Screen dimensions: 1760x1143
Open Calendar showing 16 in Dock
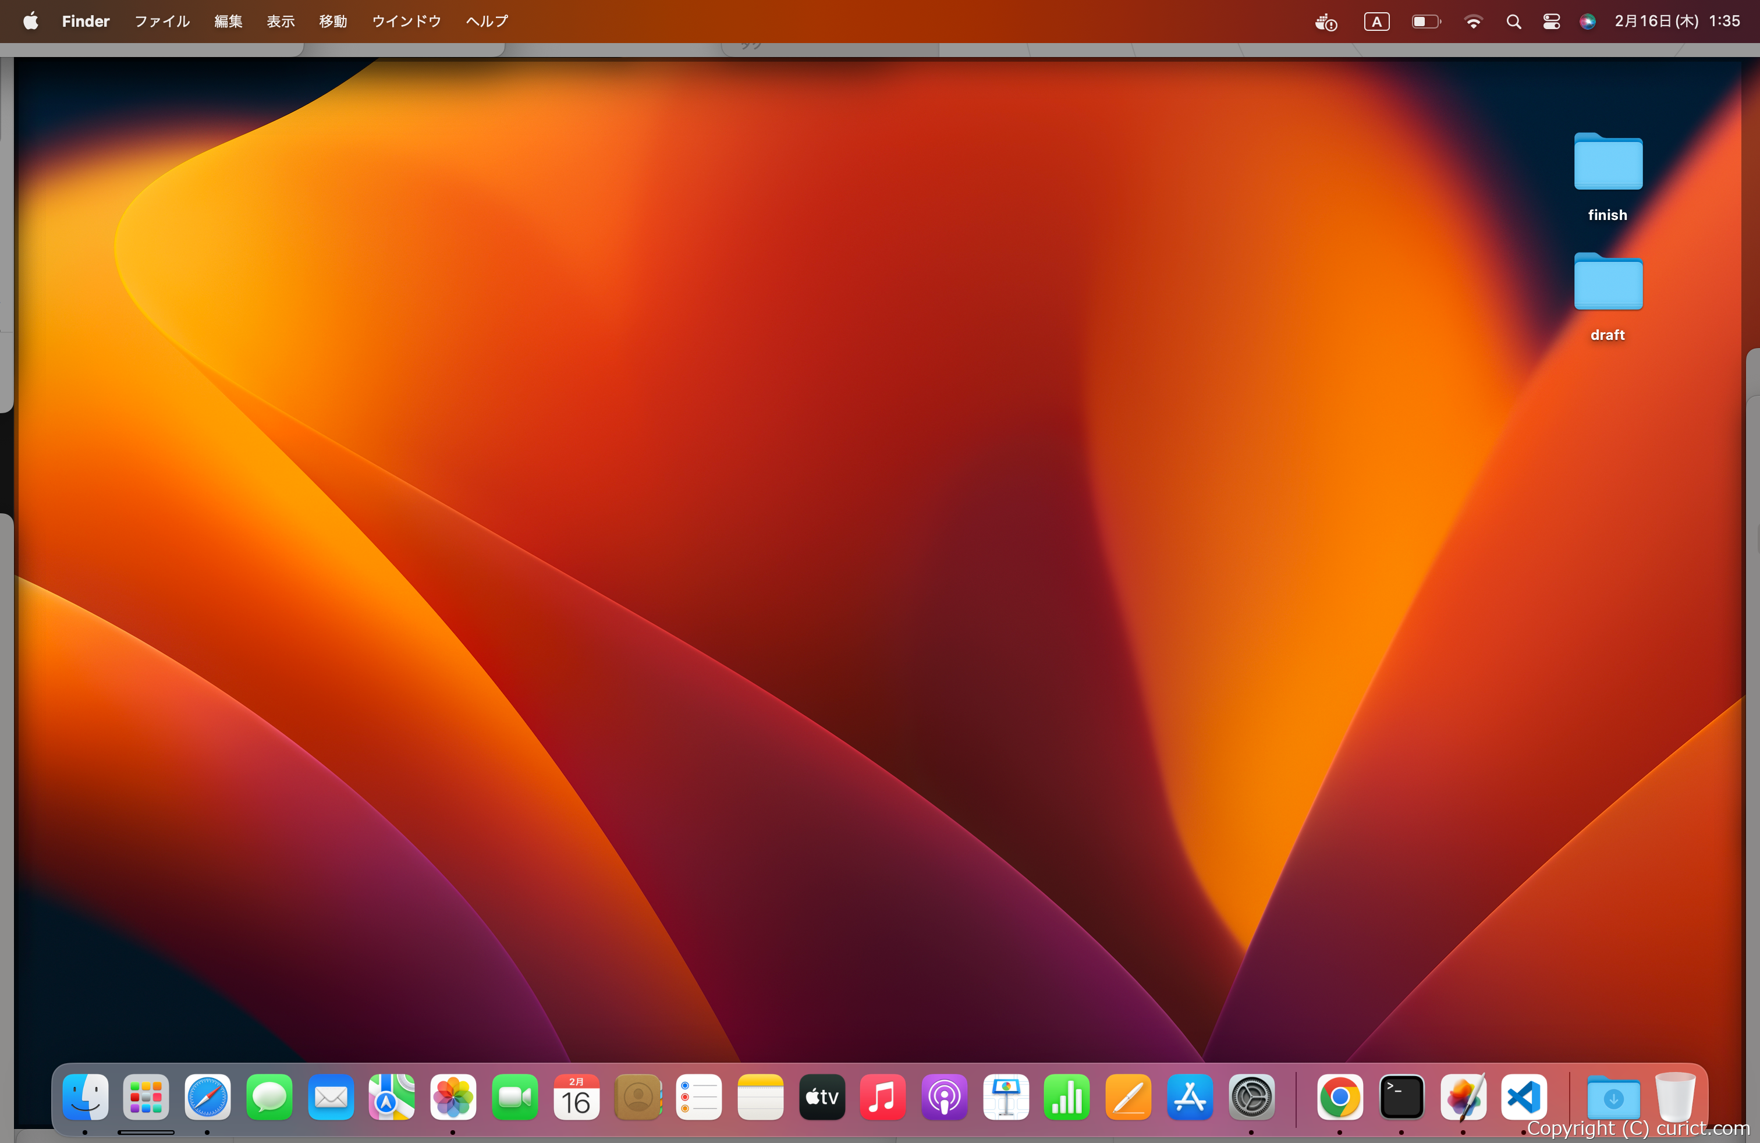click(x=576, y=1097)
